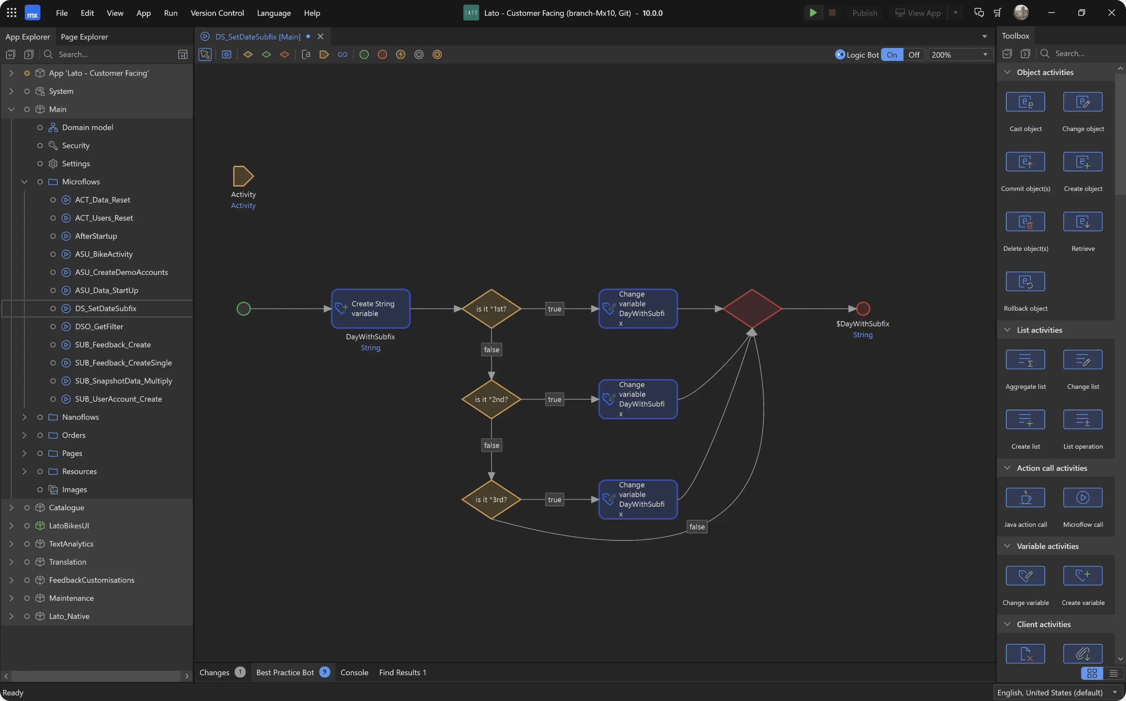Viewport: 1126px width, 701px height.
Task: Open the 200% zoom level dropdown
Action: click(985, 55)
